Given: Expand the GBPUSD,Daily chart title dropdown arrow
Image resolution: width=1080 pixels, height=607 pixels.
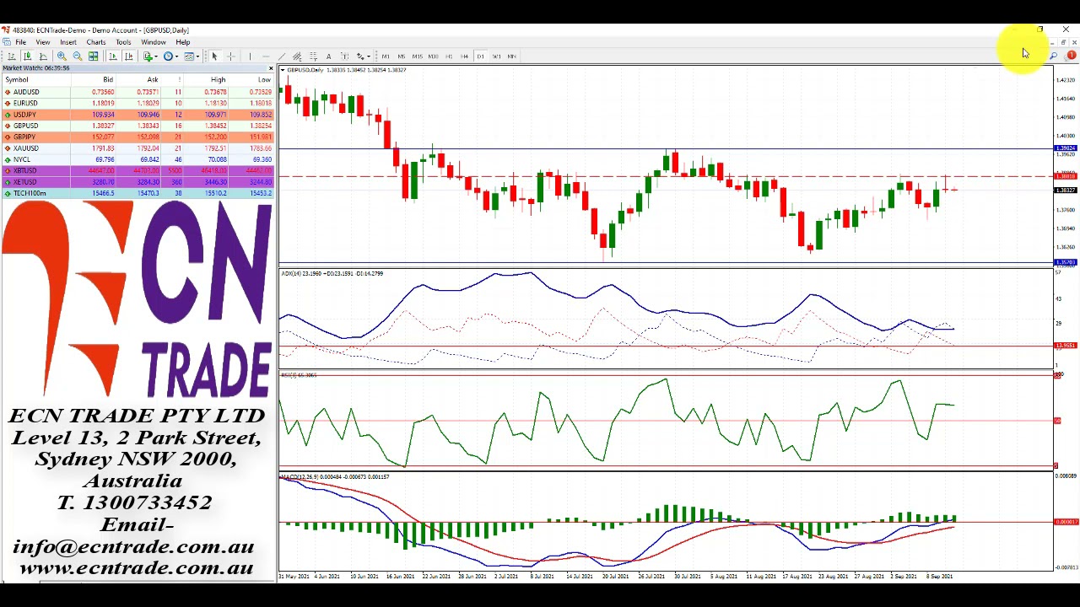Looking at the screenshot, I should pos(283,70).
